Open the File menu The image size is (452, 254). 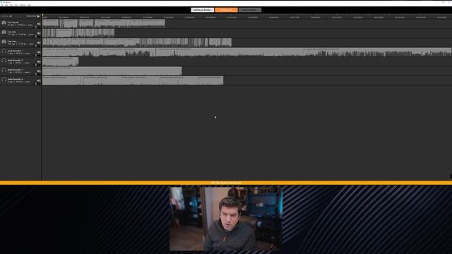click(2, 5)
